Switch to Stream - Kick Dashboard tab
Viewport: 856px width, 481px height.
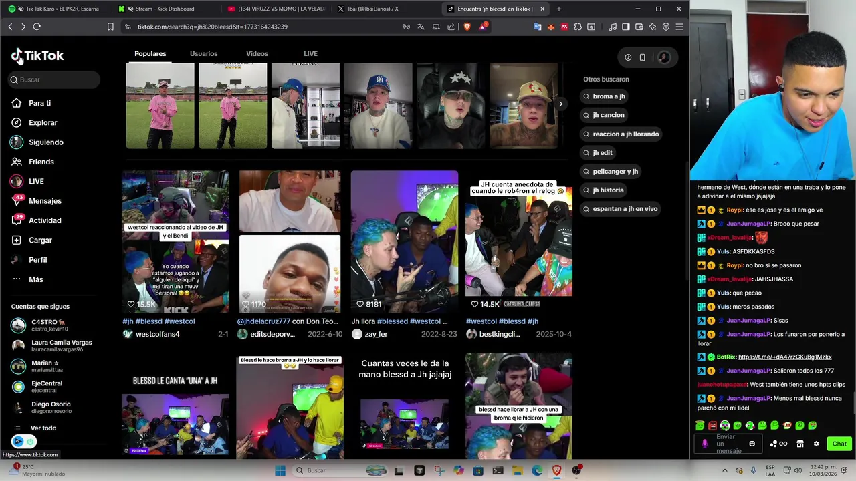pos(164,9)
